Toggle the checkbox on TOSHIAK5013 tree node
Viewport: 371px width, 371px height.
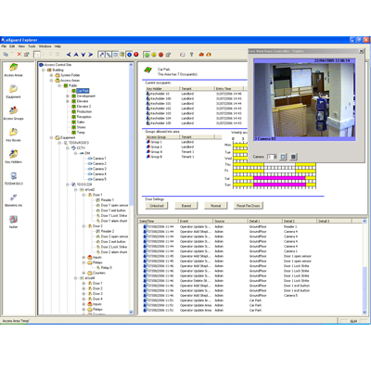[x=66, y=143]
